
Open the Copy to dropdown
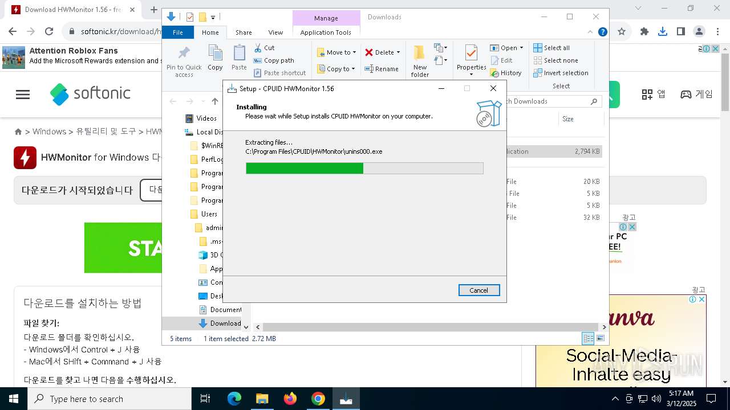(336, 69)
